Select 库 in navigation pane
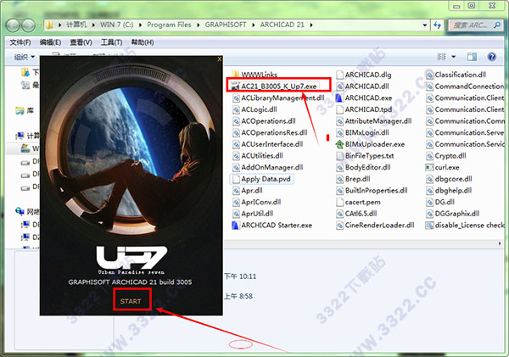This screenshot has width=509, height=357. point(25,111)
